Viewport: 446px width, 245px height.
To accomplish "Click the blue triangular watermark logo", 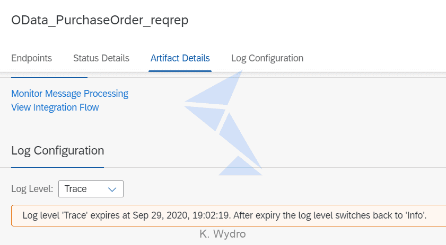I will click(x=224, y=123).
